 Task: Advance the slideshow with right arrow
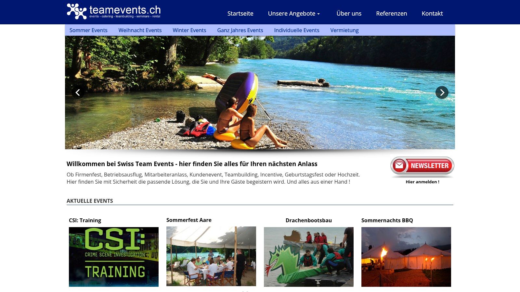[x=442, y=92]
